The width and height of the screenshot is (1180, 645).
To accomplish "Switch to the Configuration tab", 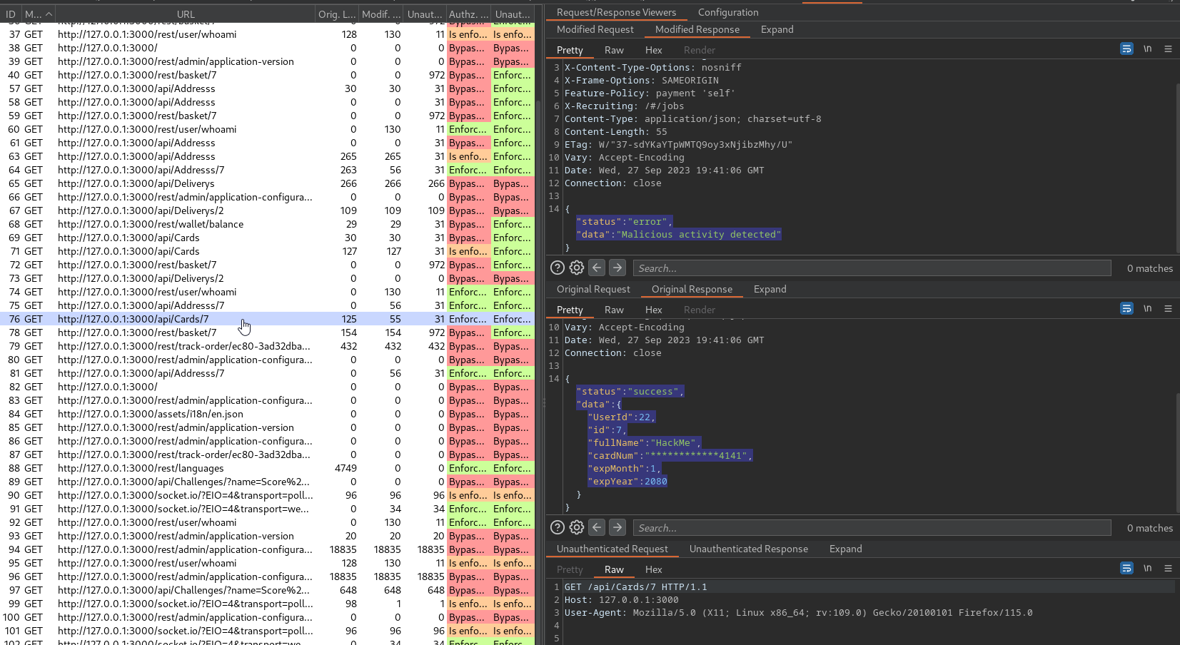I will (727, 12).
